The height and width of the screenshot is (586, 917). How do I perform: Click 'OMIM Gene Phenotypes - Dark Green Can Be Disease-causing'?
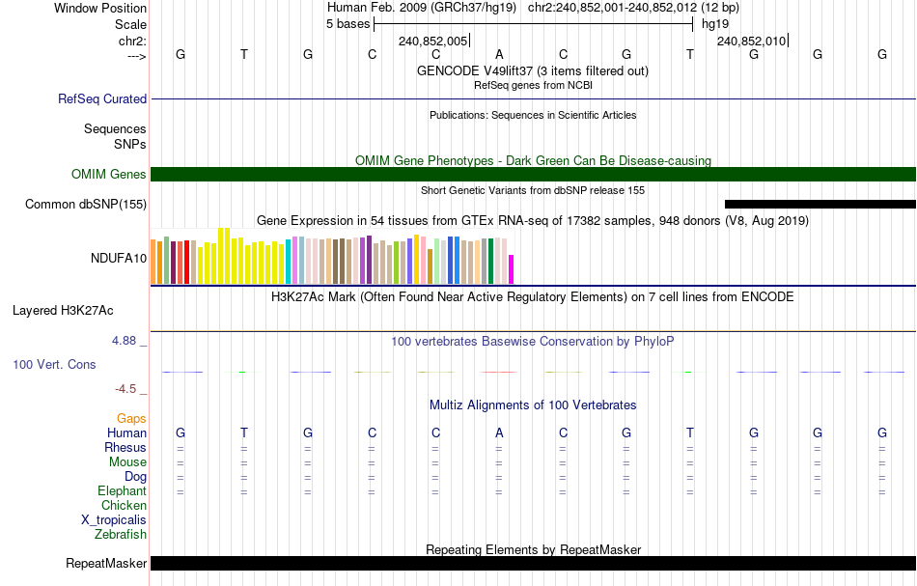point(533,160)
